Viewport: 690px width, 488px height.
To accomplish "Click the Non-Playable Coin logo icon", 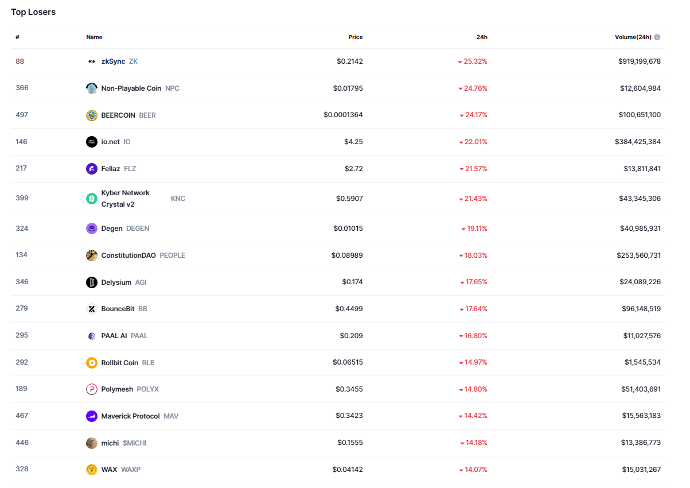I will tap(92, 88).
